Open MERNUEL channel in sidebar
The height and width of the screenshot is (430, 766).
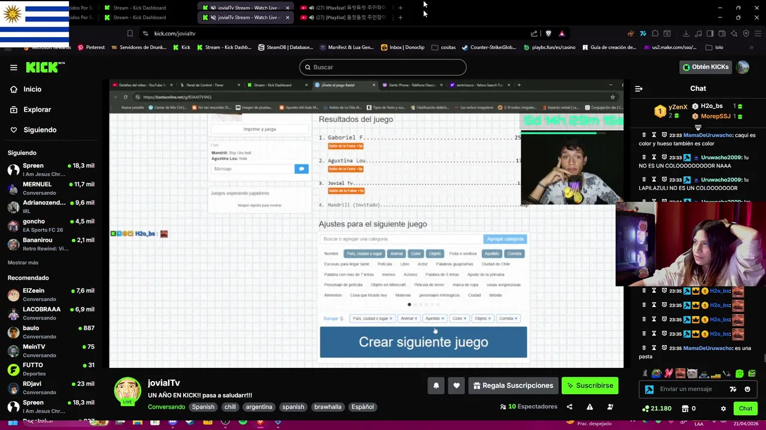click(50, 188)
